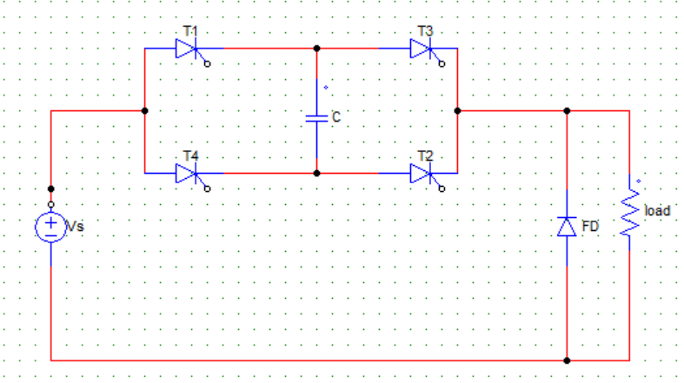The height and width of the screenshot is (383, 684).
Task: Click the "T1" label
Action: 190,31
